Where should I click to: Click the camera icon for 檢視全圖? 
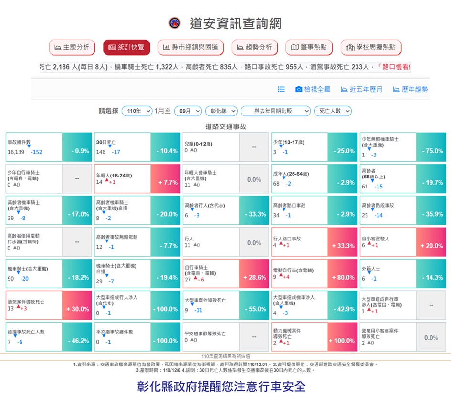(299, 89)
